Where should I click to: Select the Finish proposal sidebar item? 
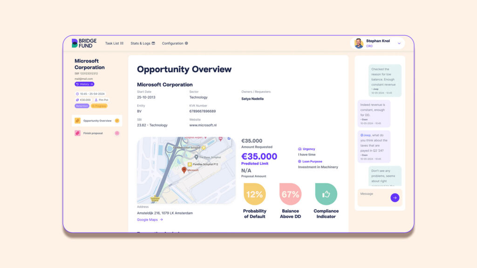click(97, 133)
